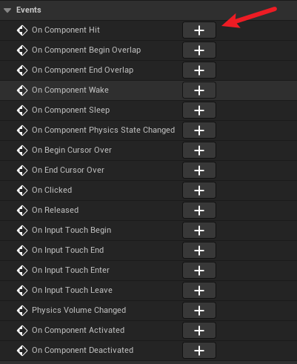Viewport: 297px width, 364px height.
Task: Click the delegate icon for On Input Touch End
Action: click(22, 251)
